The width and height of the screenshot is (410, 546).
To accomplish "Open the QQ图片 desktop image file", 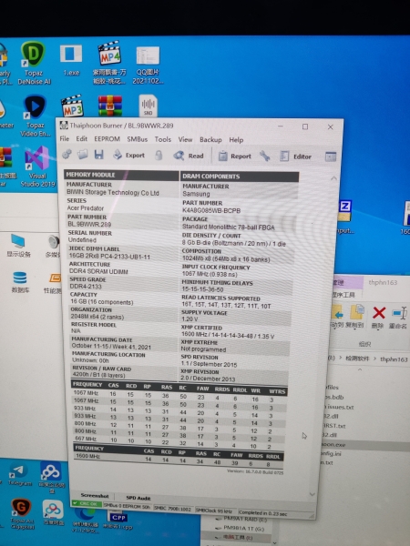I will click(x=148, y=66).
